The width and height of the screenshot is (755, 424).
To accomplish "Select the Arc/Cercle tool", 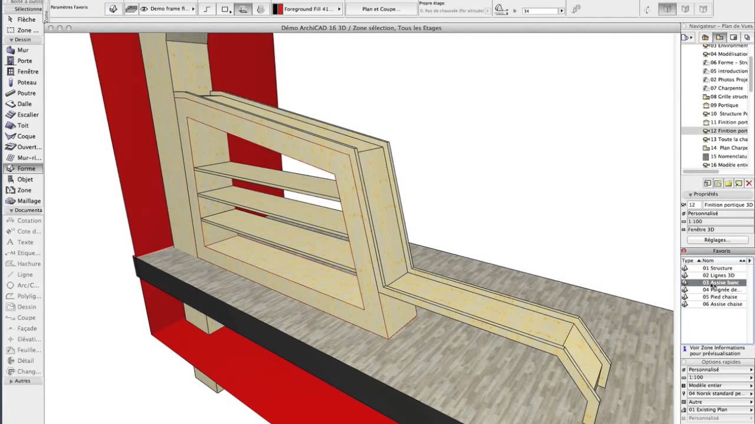I will point(22,285).
